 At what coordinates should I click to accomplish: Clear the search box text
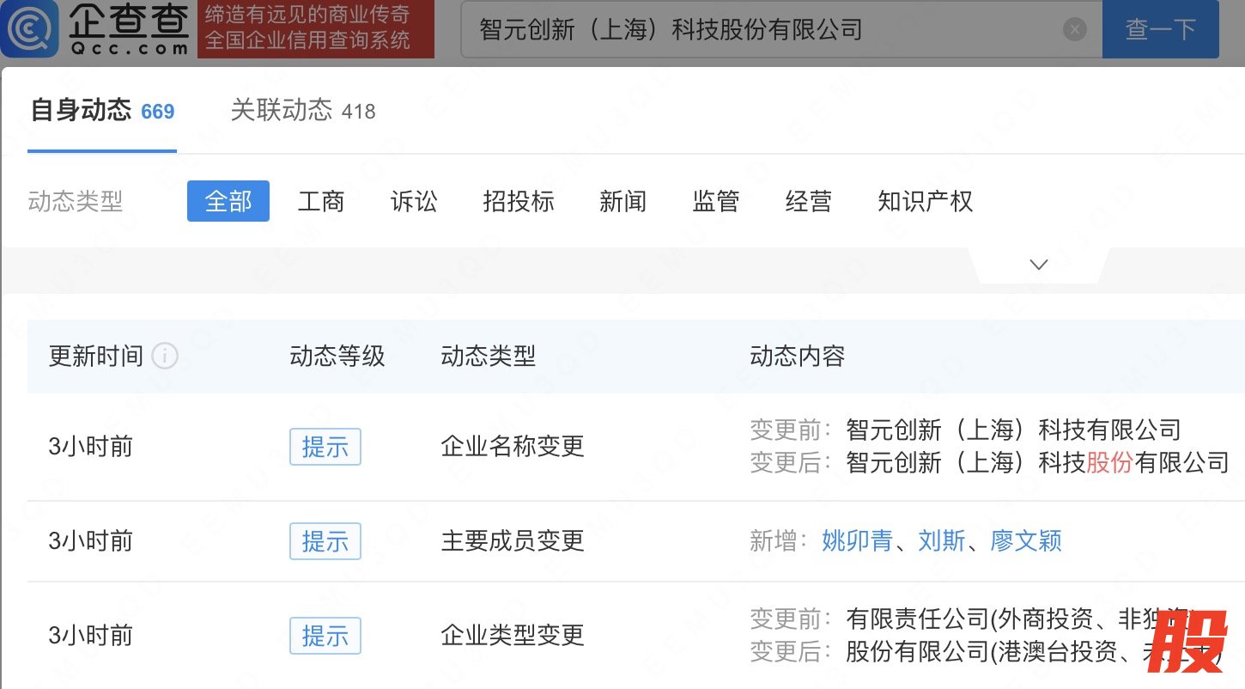click(x=1074, y=30)
